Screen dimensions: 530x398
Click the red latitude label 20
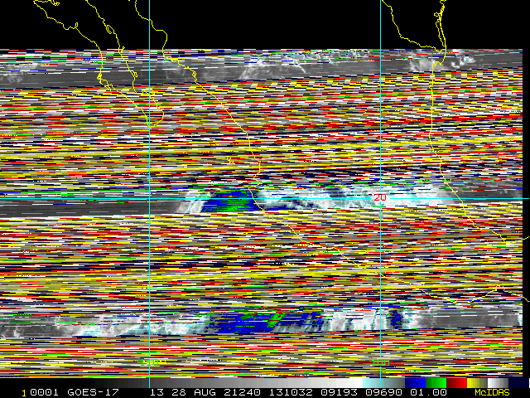point(380,197)
